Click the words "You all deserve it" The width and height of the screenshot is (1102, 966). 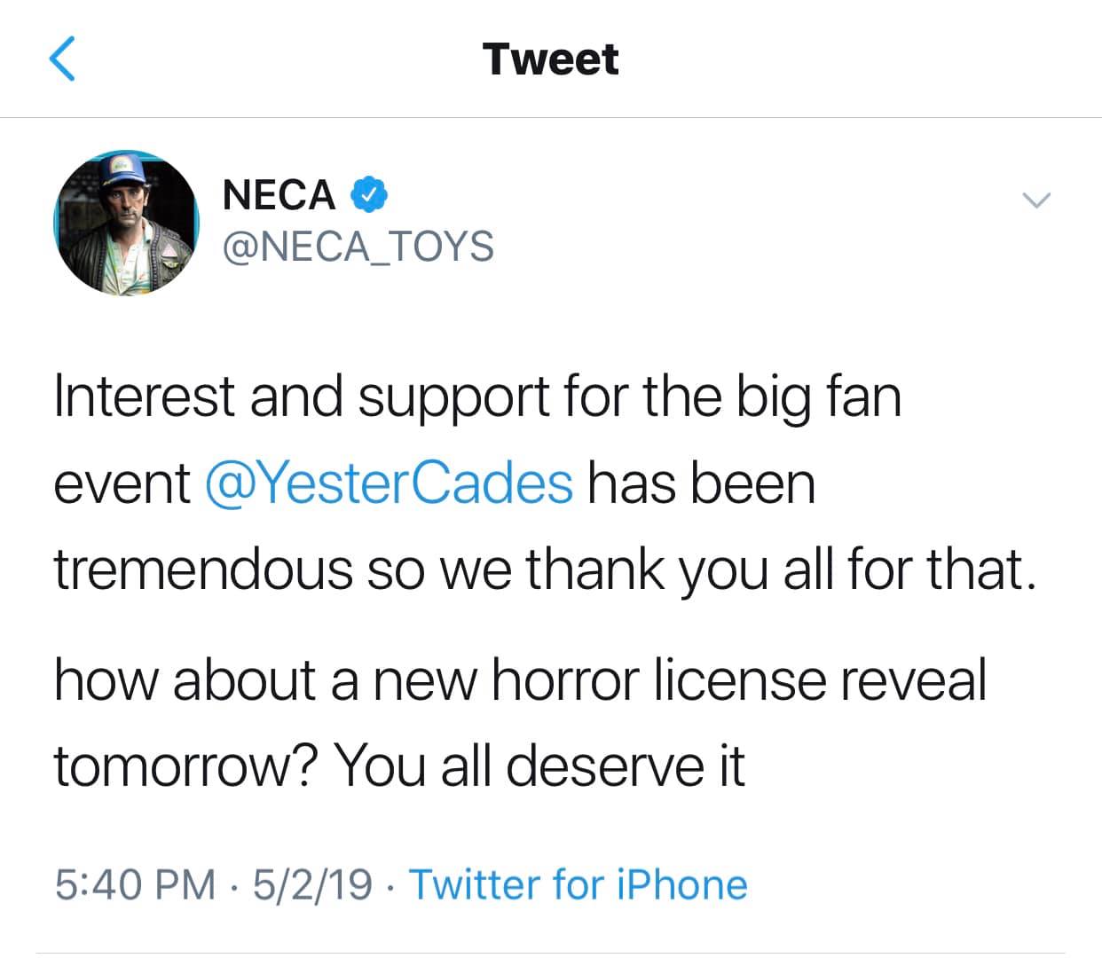(539, 765)
